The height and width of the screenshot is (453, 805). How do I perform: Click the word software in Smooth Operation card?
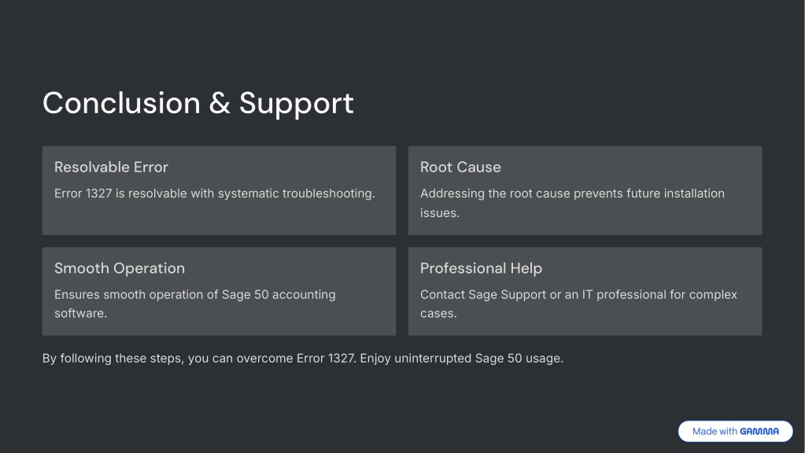point(80,314)
